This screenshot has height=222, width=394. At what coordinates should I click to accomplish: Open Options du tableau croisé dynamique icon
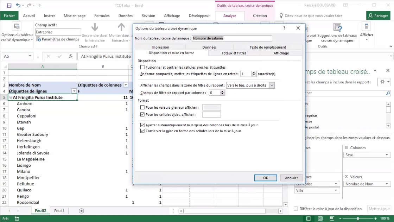[x=17, y=26]
